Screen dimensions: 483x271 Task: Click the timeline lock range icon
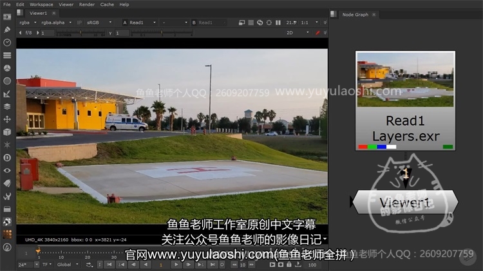pyautogui.click(x=289, y=265)
